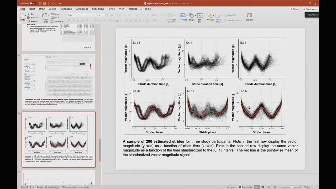Expand the Copy dropdown arrow
Viewport: 336px width, 189px height.
pyautogui.click(x=37, y=18)
